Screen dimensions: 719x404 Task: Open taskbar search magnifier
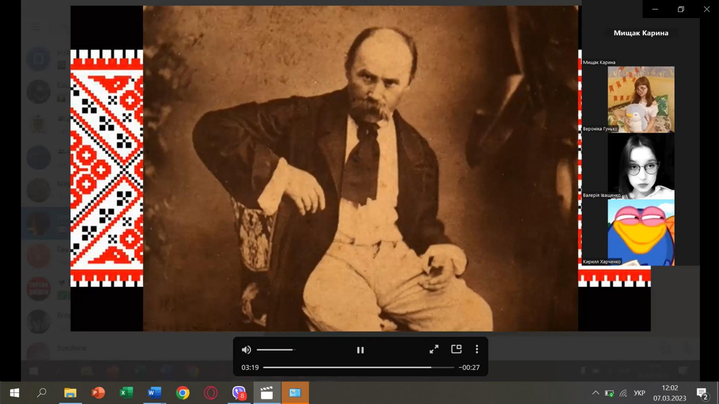(x=42, y=393)
